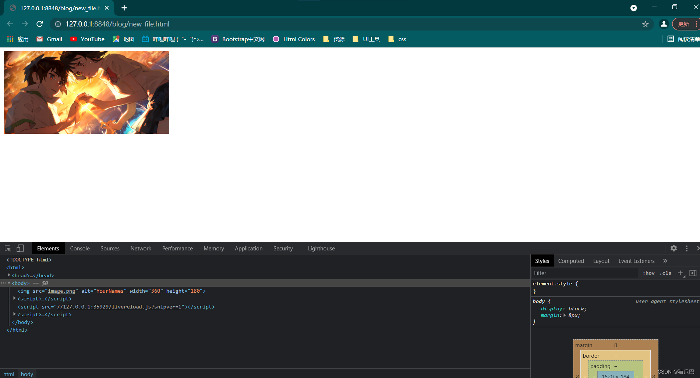
Task: Switch to the Security tab
Action: tap(283, 249)
